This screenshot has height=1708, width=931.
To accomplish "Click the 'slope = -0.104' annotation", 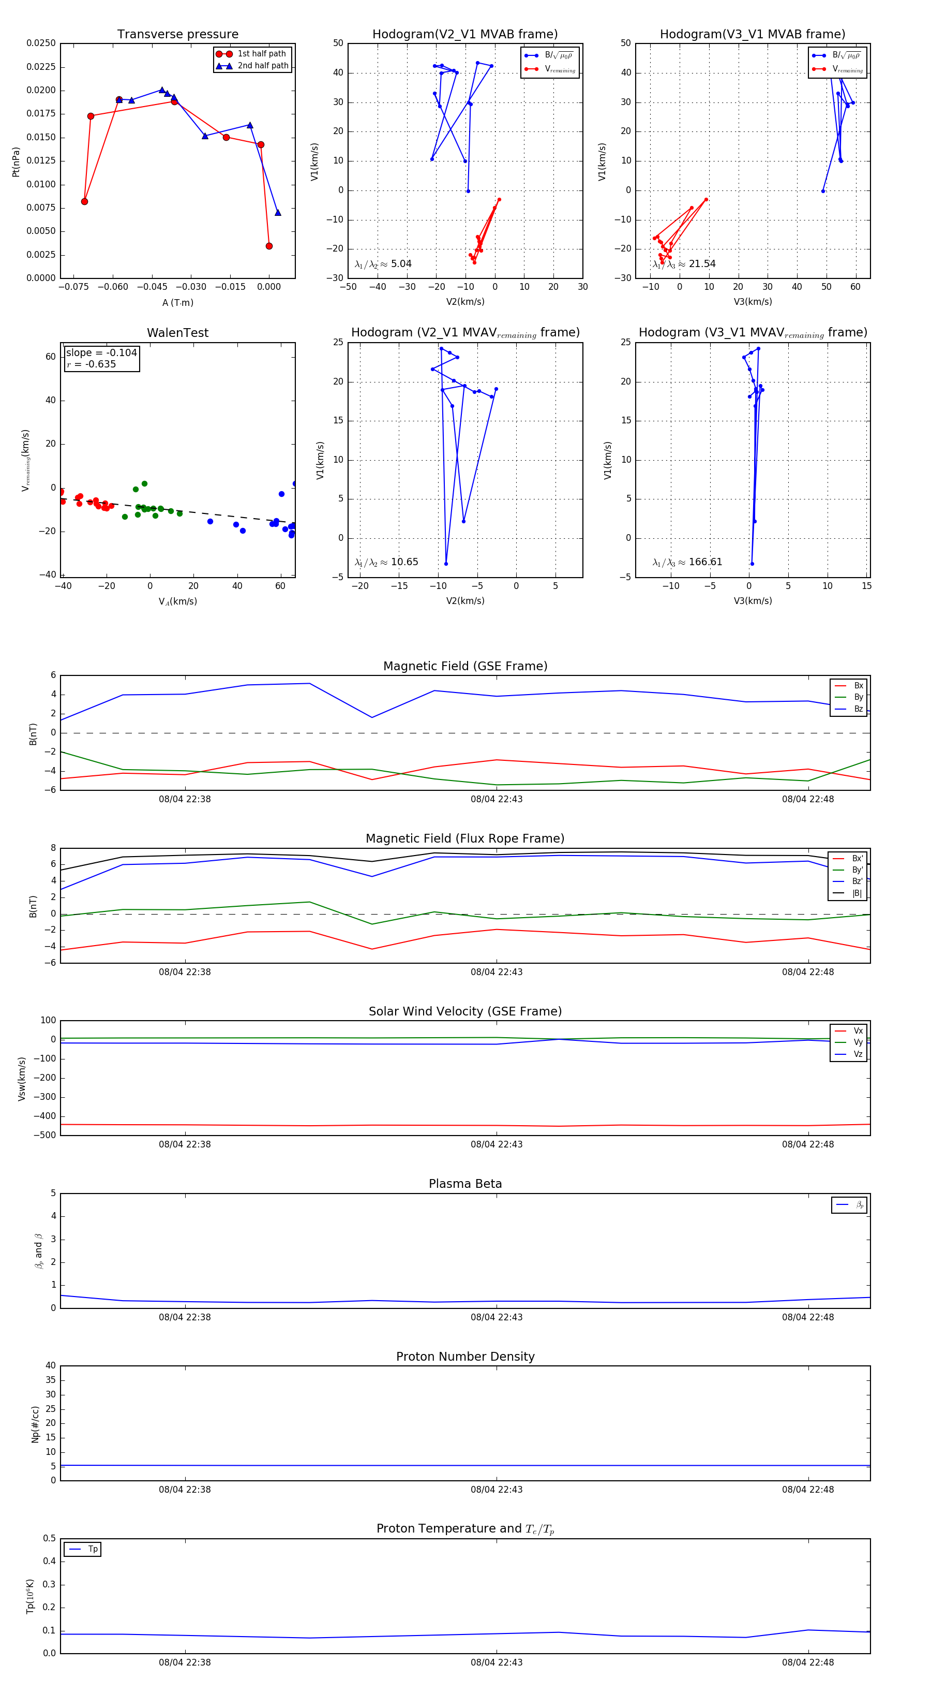I will click(x=101, y=353).
